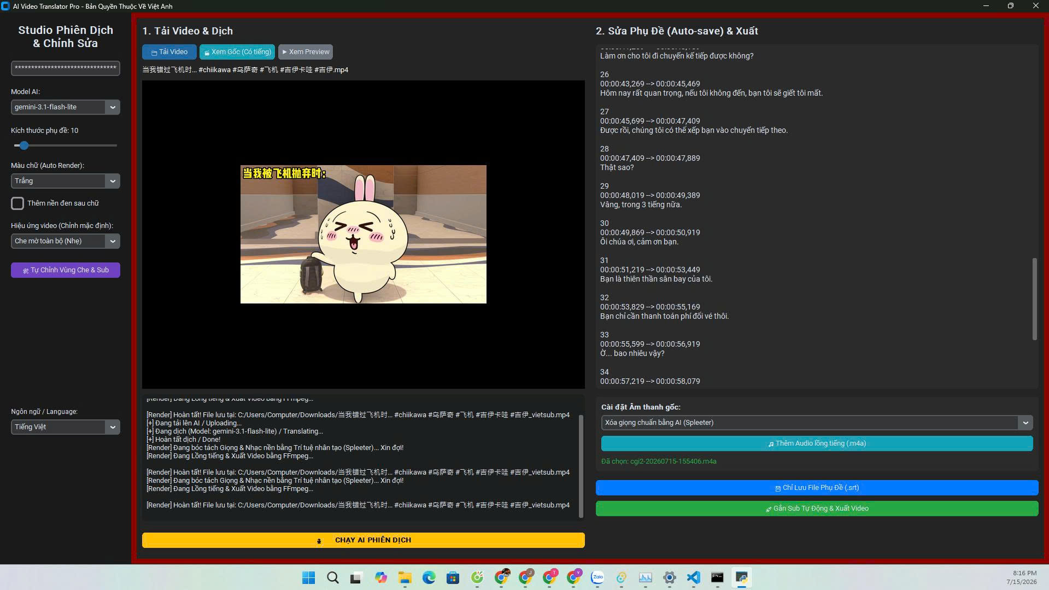The width and height of the screenshot is (1049, 590).
Task: Open Microsoft Store from taskbar
Action: 453,578
